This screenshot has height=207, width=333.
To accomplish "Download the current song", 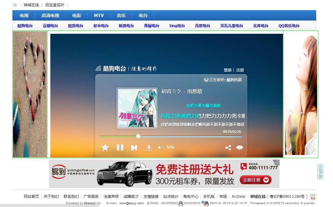I will 149,147.
